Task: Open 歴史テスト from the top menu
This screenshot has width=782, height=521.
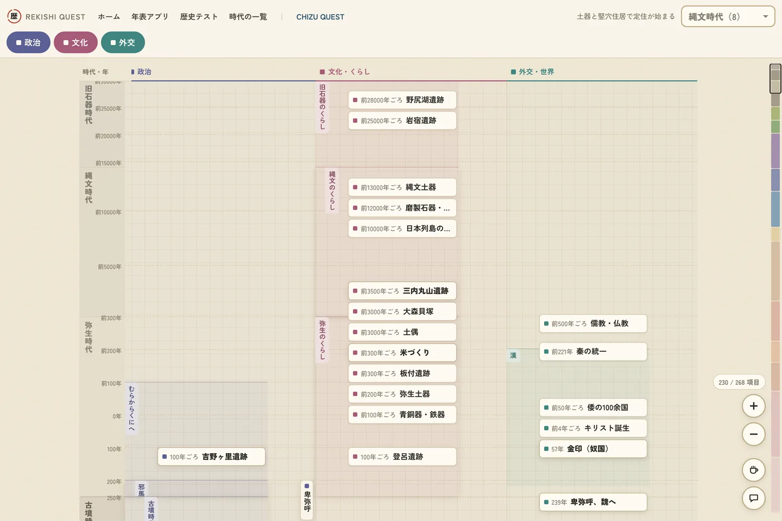Action: 199,17
